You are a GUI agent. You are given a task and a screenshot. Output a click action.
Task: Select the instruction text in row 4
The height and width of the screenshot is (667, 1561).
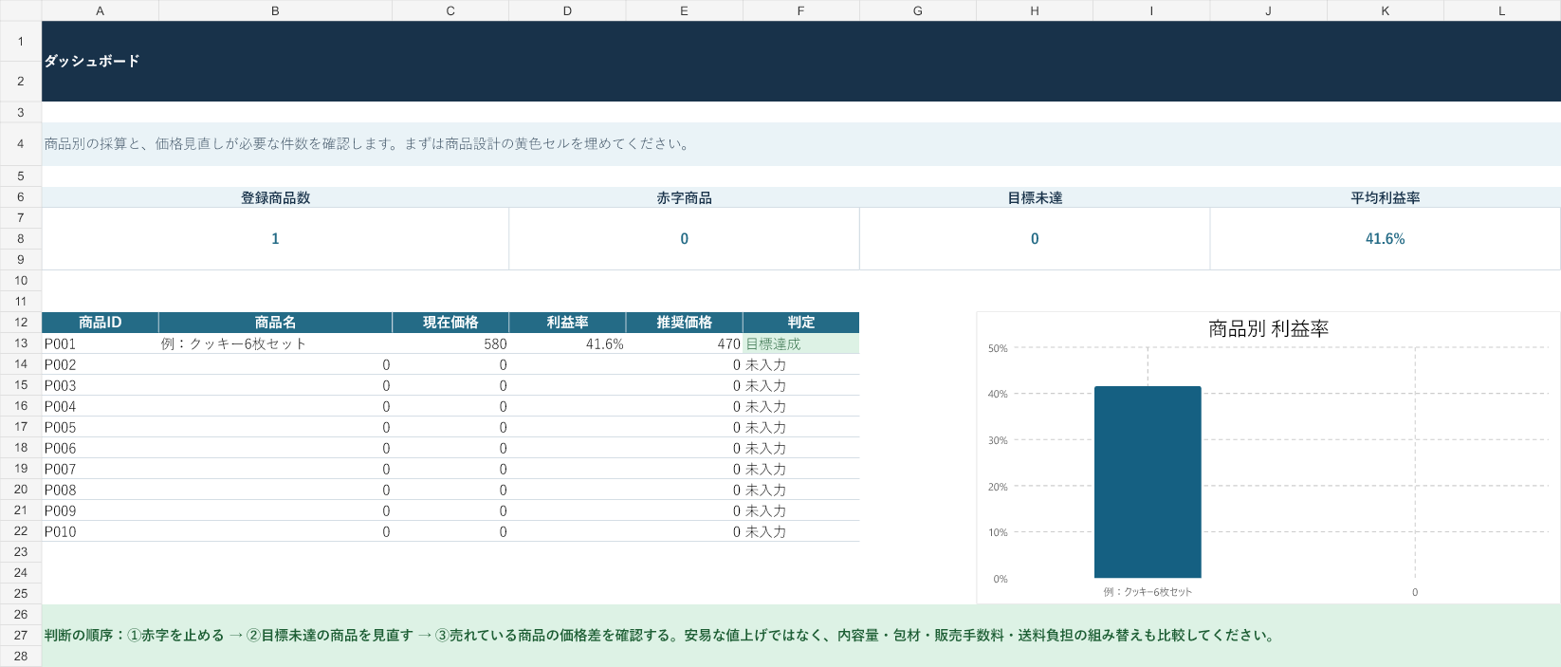pyautogui.click(x=368, y=144)
